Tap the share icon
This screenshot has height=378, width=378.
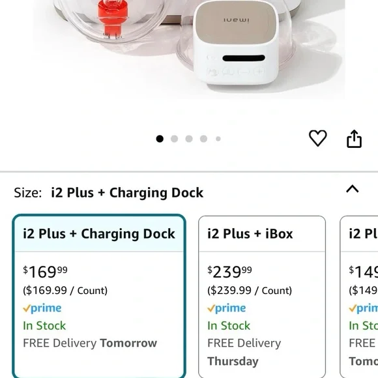[x=354, y=139]
